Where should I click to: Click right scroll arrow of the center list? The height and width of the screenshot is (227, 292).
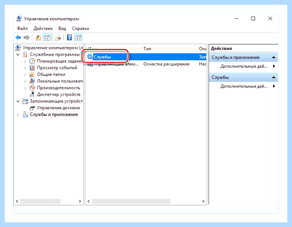(x=203, y=201)
